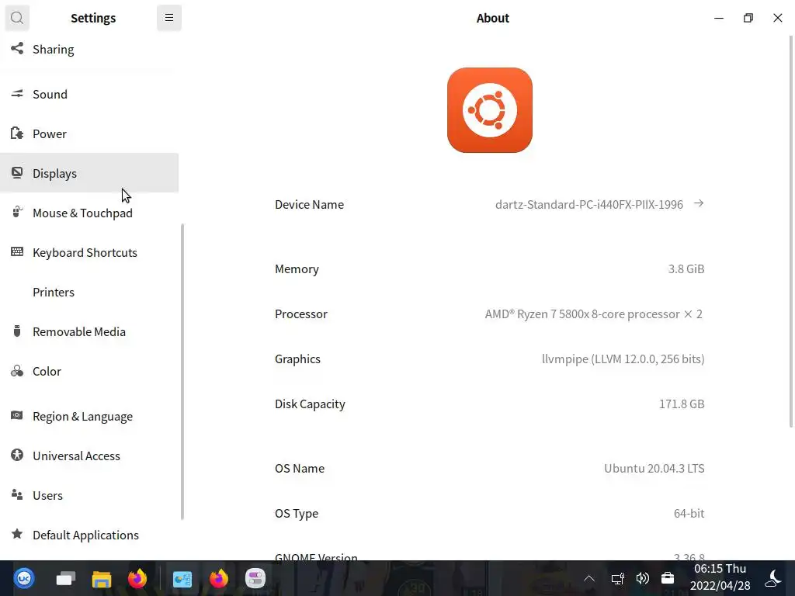Click the Removable Media USB icon

point(17,331)
